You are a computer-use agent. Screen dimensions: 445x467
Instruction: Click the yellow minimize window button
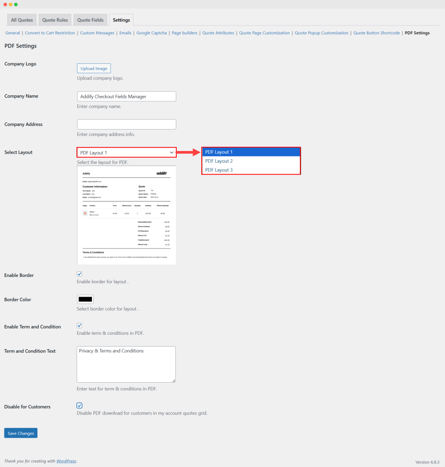point(10,4)
